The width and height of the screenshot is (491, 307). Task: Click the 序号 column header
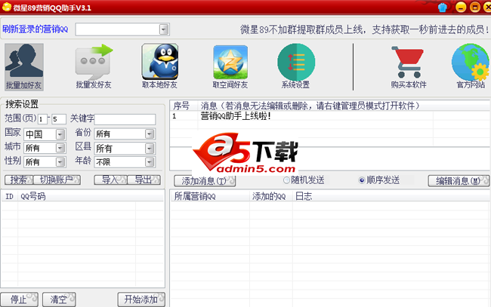(184, 106)
